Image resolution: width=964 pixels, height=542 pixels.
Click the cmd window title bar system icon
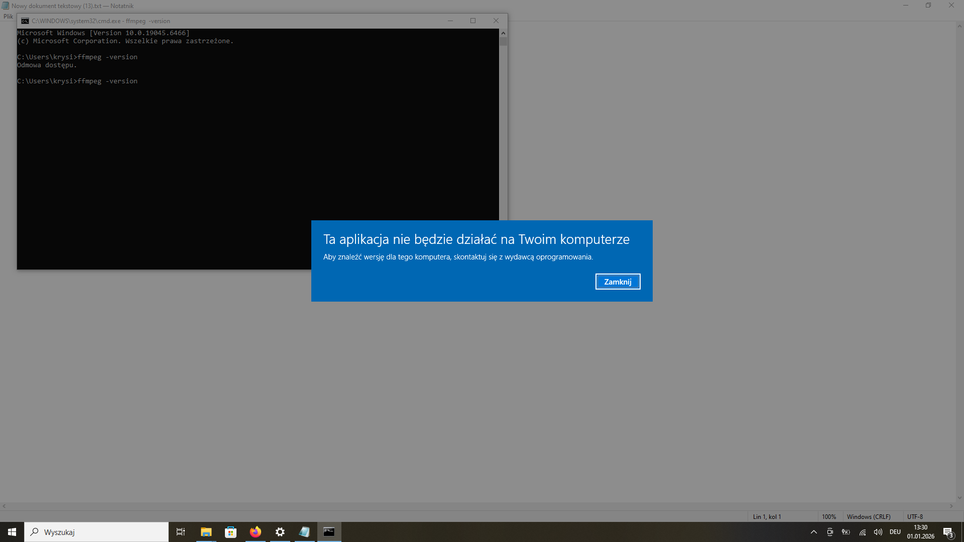[x=25, y=21]
